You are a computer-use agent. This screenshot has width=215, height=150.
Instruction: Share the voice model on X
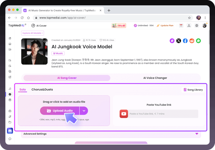(x=179, y=41)
